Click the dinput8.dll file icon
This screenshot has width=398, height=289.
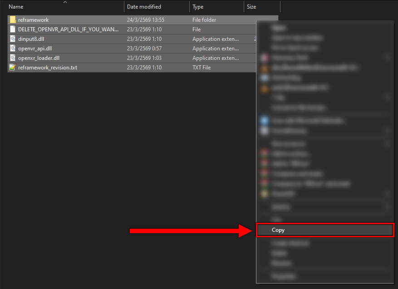pos(13,39)
